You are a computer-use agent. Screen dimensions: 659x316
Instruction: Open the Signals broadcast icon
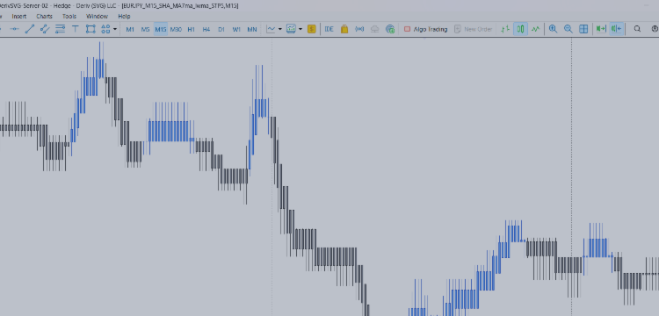[x=359, y=29]
